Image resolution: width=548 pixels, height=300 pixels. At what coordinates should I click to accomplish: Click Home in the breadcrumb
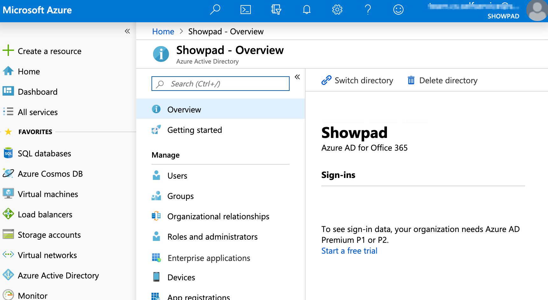tap(163, 31)
